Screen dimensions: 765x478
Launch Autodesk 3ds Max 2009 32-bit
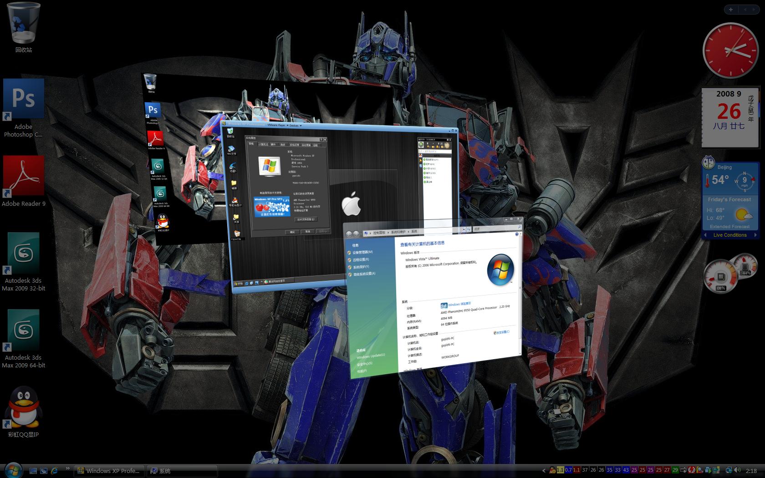23,262
